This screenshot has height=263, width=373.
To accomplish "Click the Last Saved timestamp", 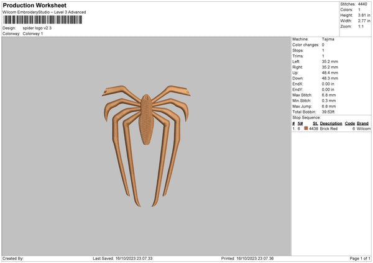I will click(x=122, y=258).
